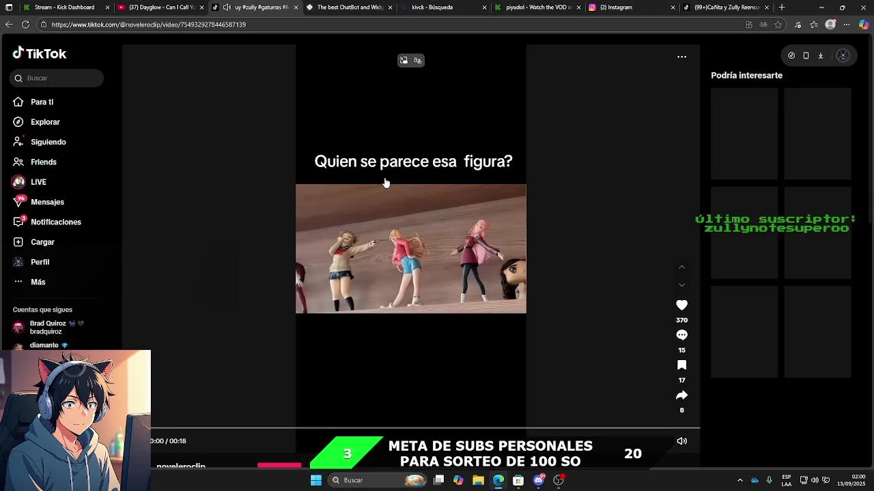Open the profile avatar top right
874x491 pixels.
(843, 56)
